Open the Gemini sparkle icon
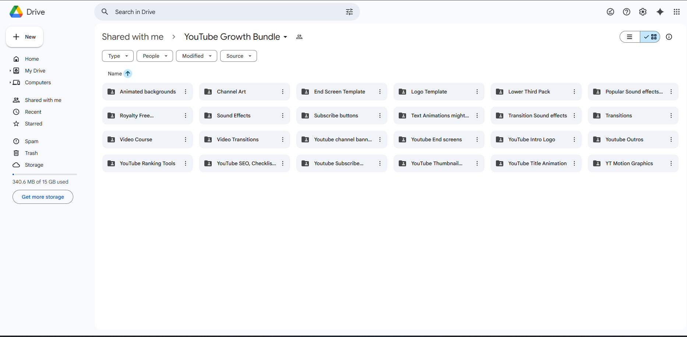 click(x=660, y=12)
